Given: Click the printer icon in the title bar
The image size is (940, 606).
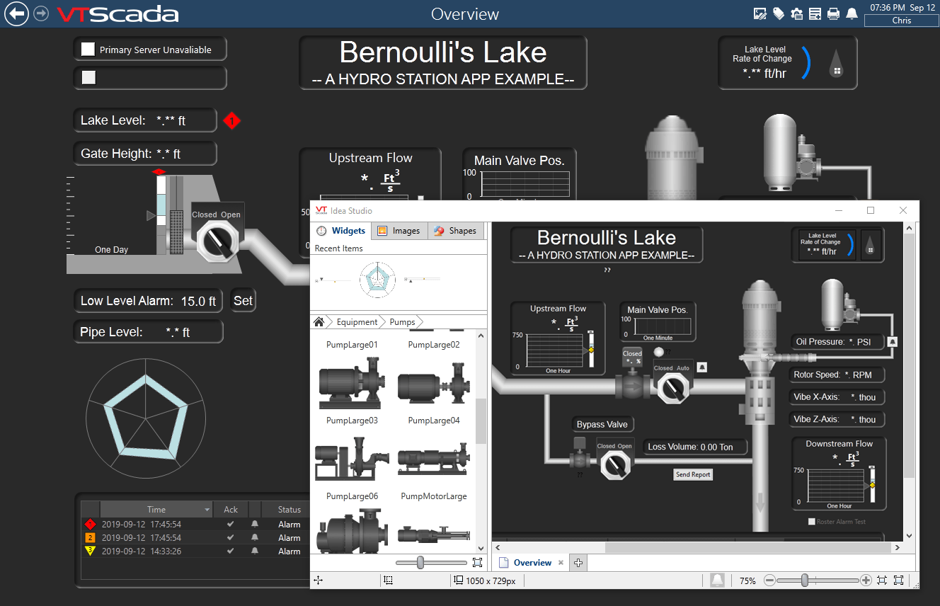Looking at the screenshot, I should point(834,13).
